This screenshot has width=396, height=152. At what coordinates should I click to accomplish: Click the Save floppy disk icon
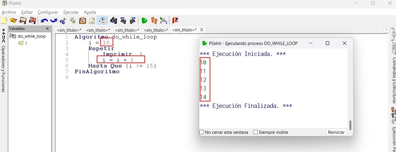coord(23,21)
